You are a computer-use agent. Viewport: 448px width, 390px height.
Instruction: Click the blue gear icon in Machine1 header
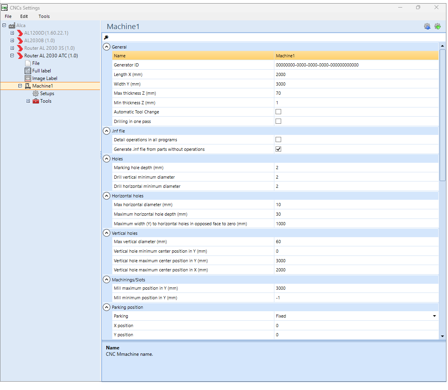pos(427,27)
